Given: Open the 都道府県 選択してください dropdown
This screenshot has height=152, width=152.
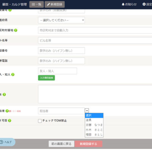Looking at the screenshot, I should point(62,20).
